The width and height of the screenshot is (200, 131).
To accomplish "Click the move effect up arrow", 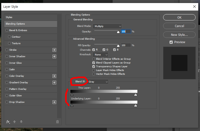I will [14, 122].
